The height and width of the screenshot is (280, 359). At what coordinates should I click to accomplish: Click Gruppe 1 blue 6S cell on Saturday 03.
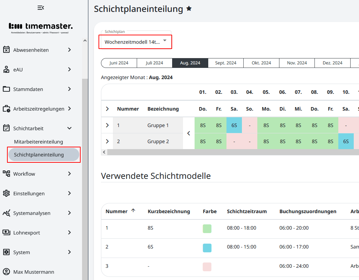[234, 125]
